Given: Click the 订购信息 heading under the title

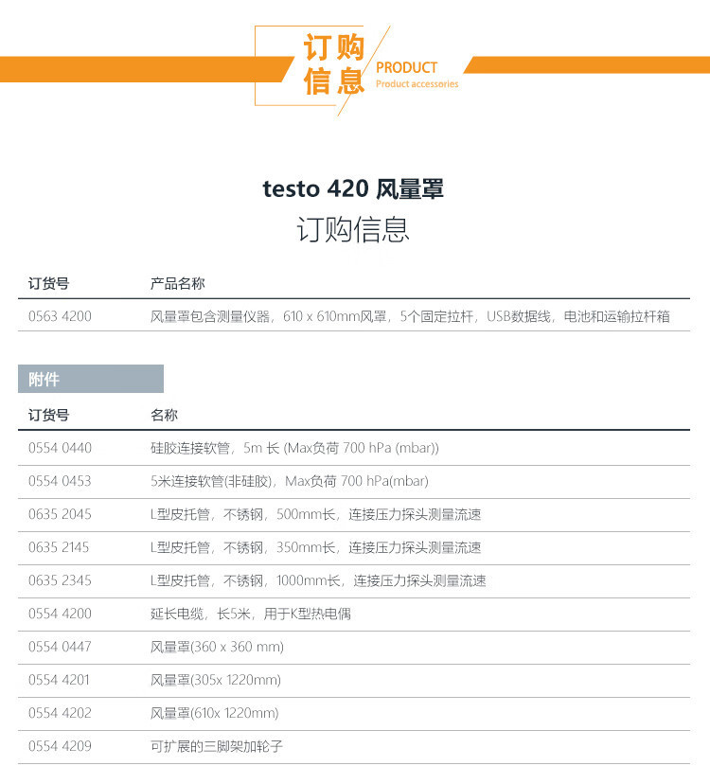Looking at the screenshot, I should coord(353,229).
